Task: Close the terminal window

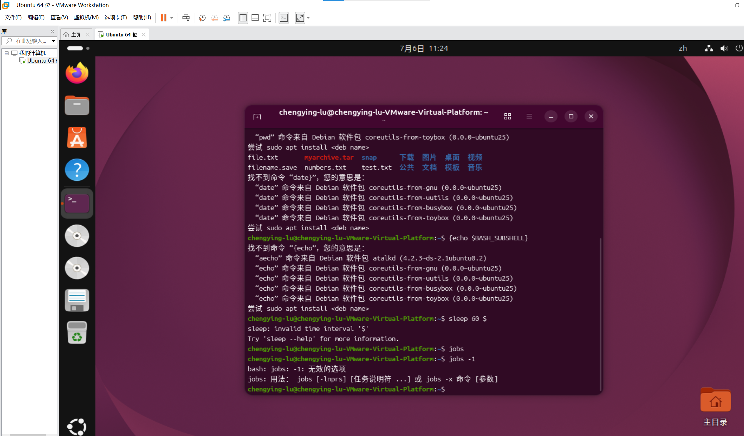Action: pyautogui.click(x=591, y=117)
